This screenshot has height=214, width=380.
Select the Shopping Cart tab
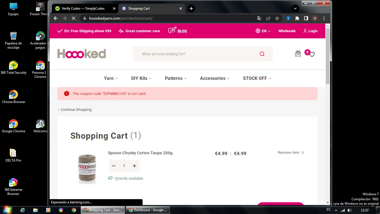pyautogui.click(x=149, y=8)
